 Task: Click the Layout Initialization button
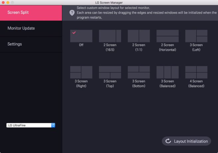coord(186,141)
